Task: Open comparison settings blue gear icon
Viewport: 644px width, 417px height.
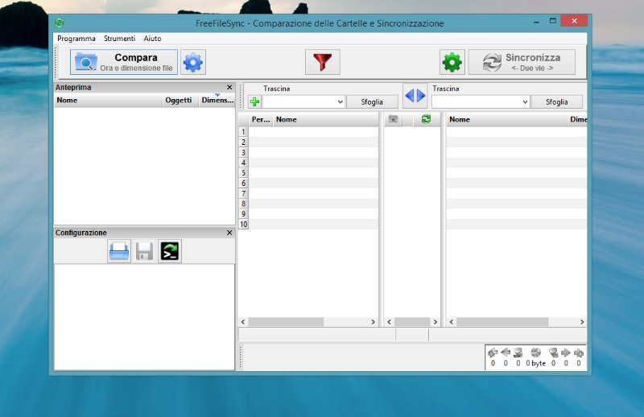Action: (x=193, y=62)
